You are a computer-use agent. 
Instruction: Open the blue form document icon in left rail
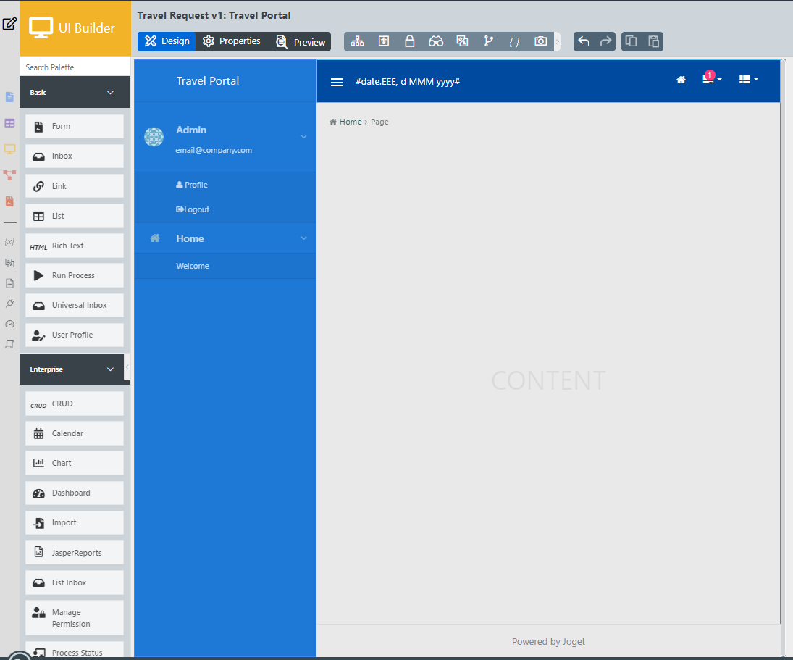pos(9,96)
